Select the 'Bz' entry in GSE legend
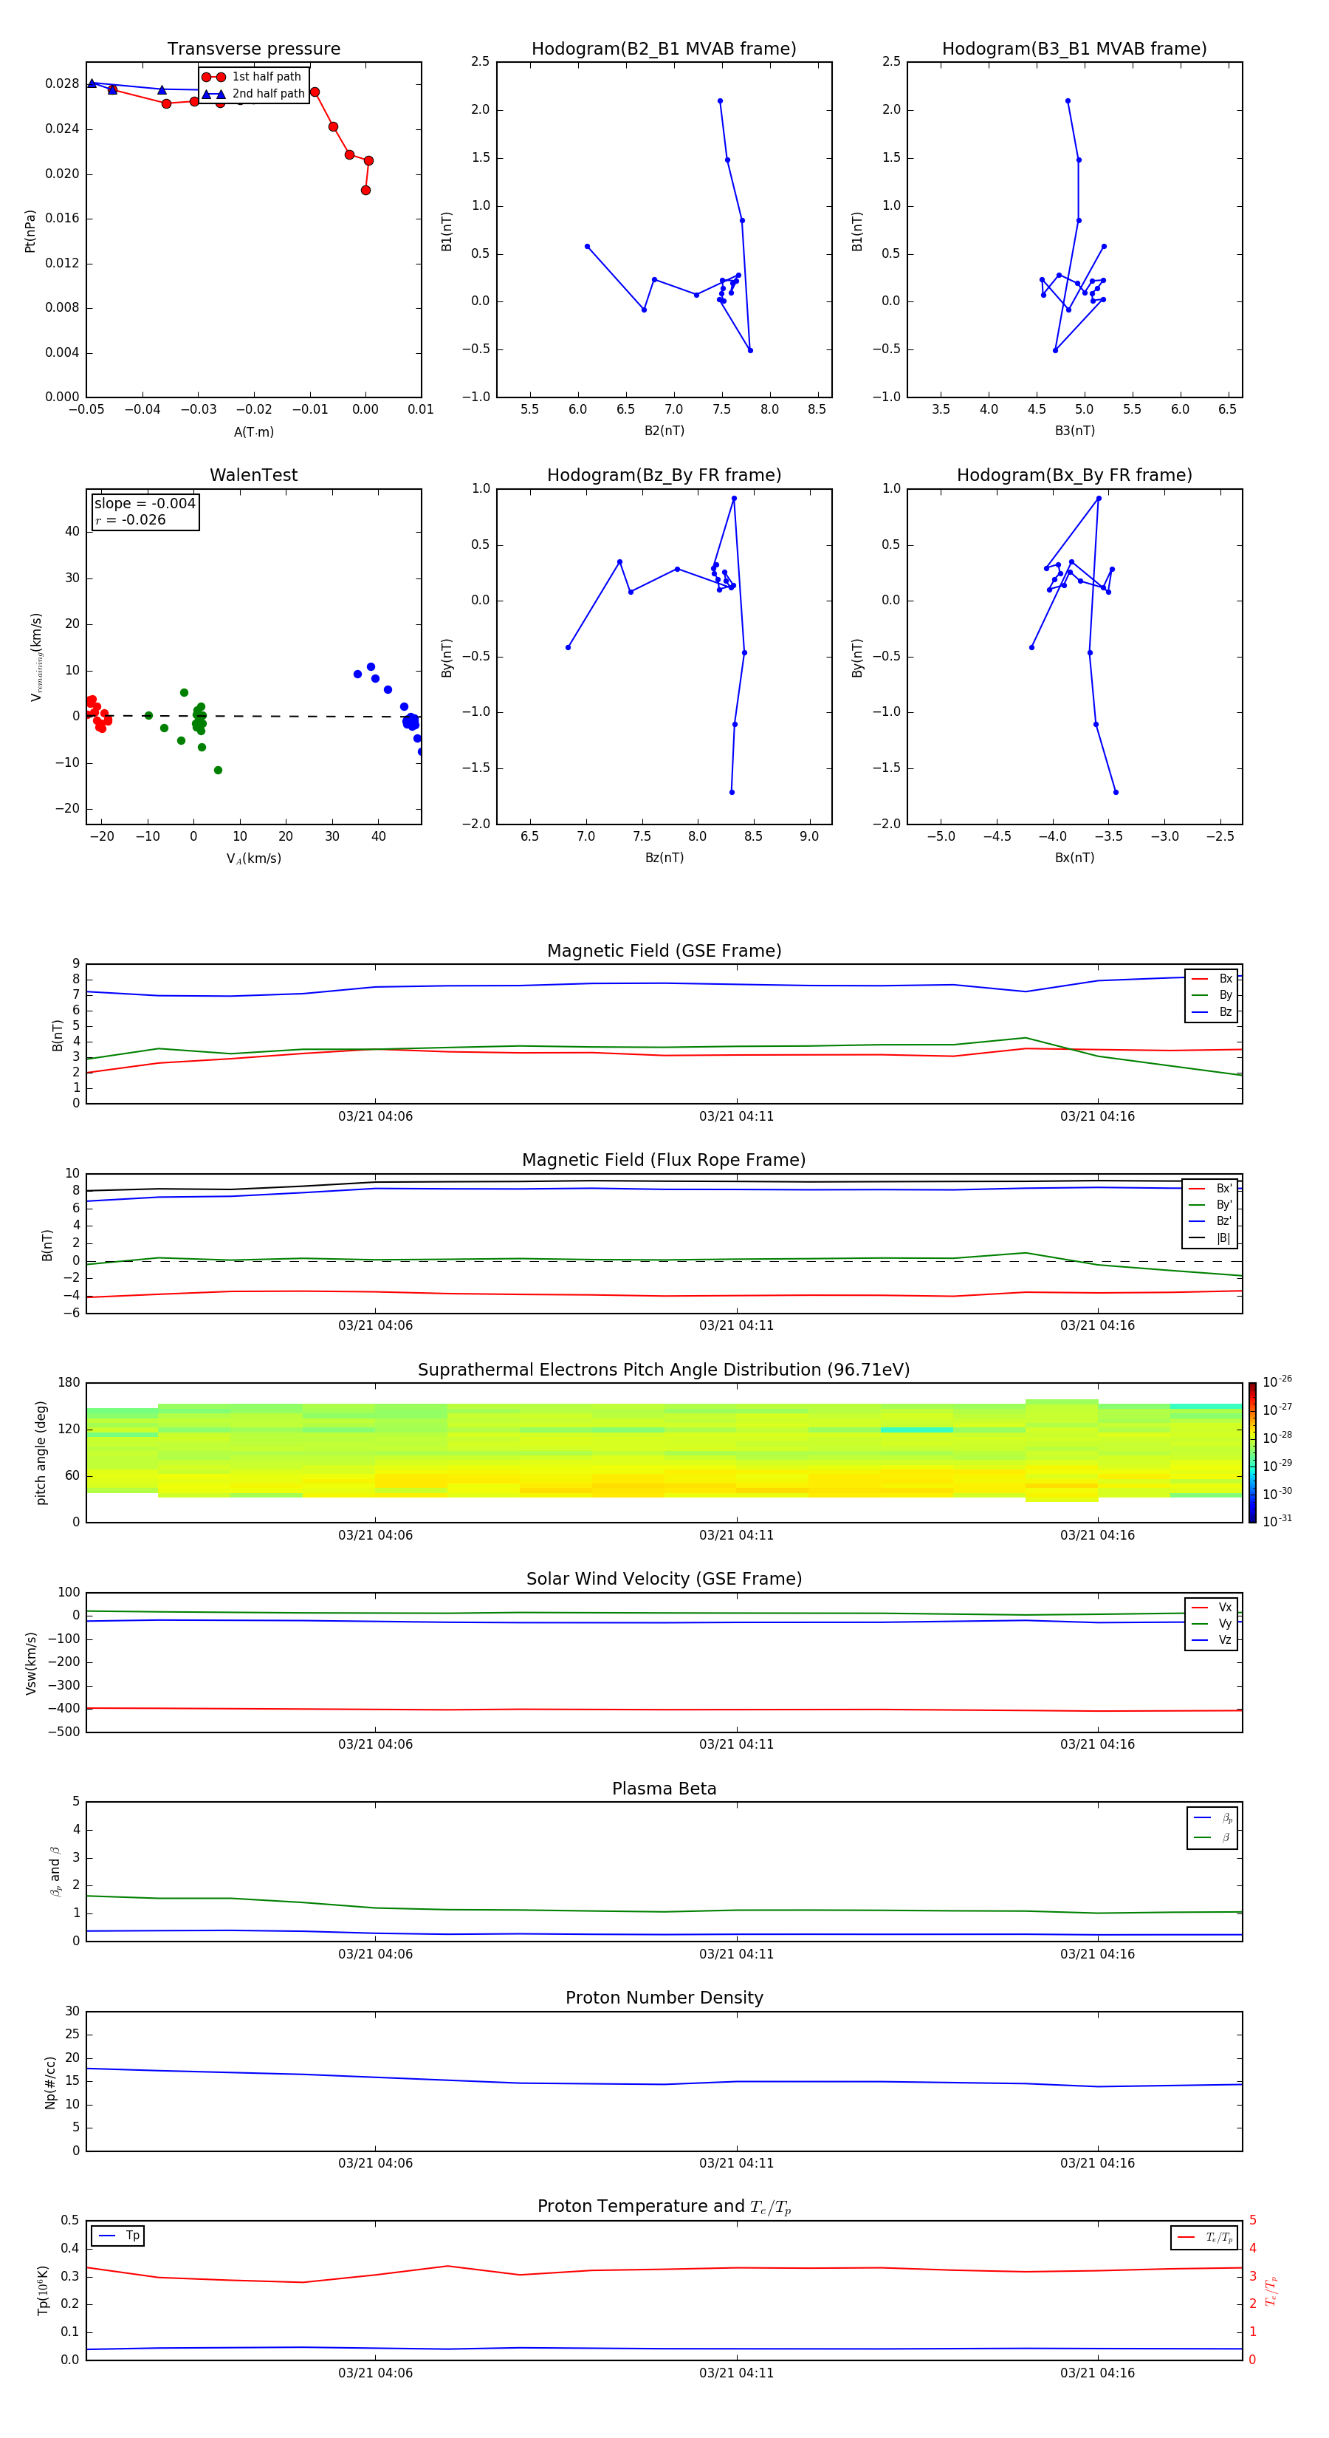 pyautogui.click(x=1212, y=1011)
